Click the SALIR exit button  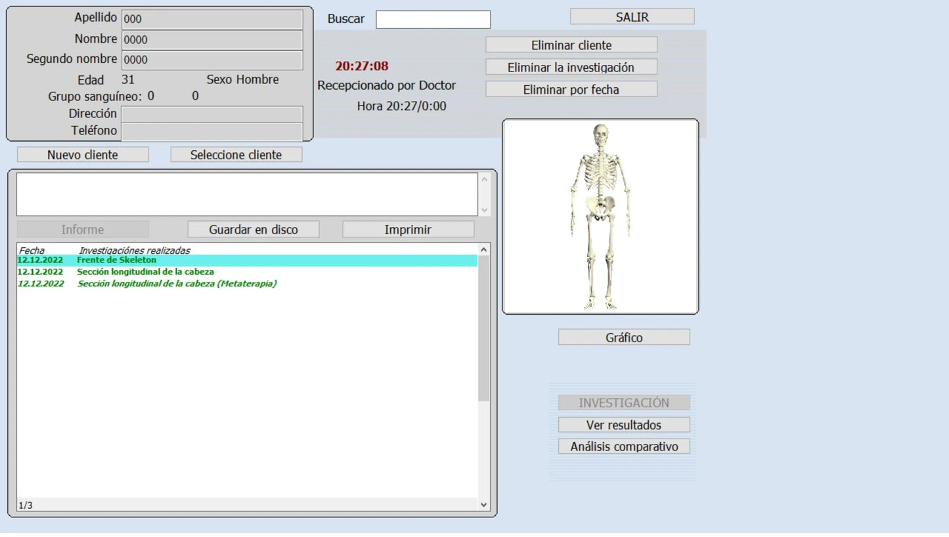[x=632, y=17]
